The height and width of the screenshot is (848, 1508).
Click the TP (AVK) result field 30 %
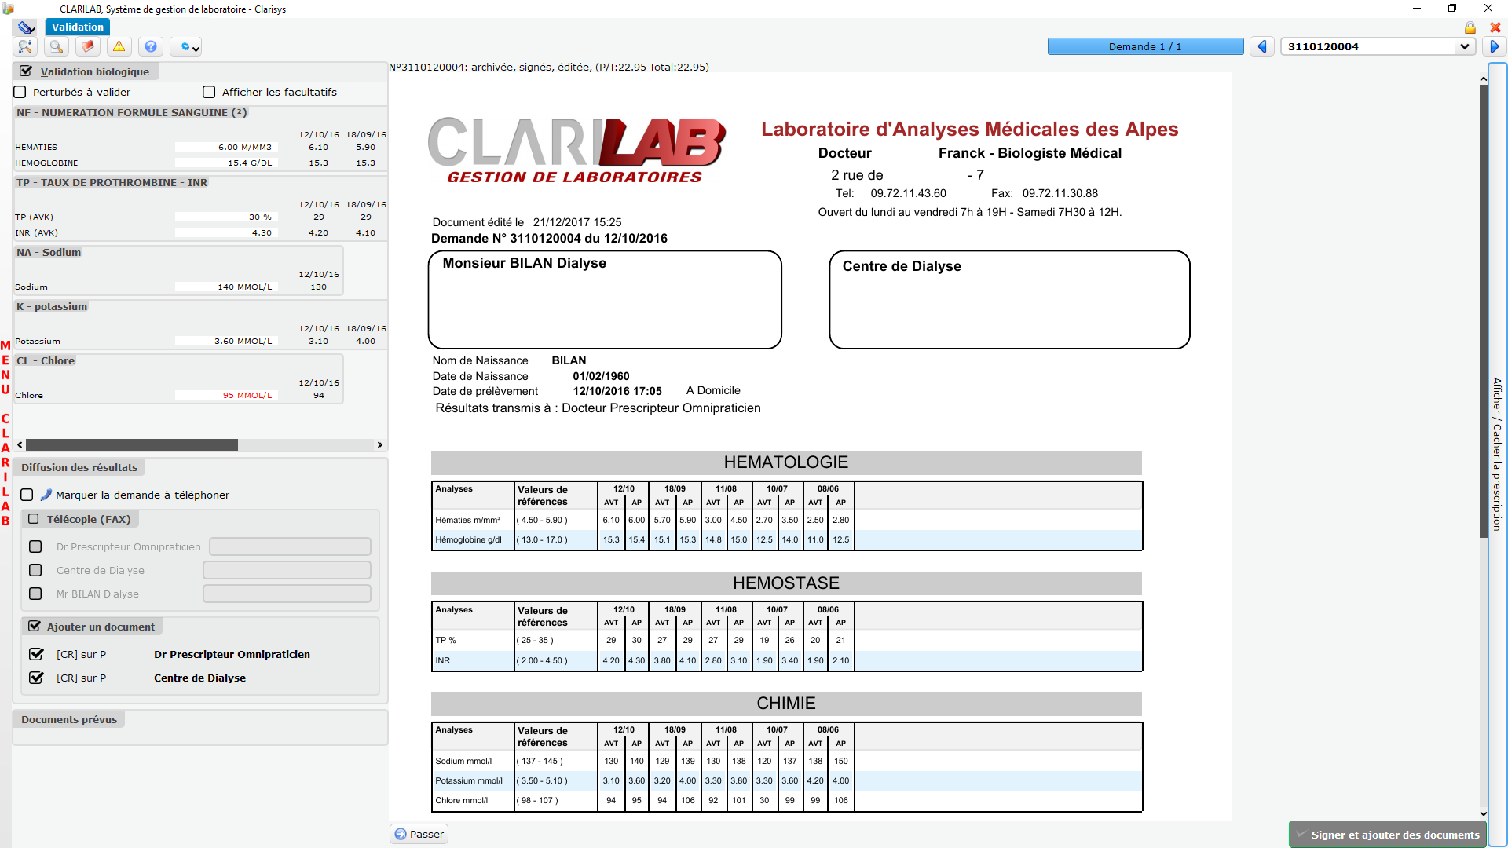[225, 217]
